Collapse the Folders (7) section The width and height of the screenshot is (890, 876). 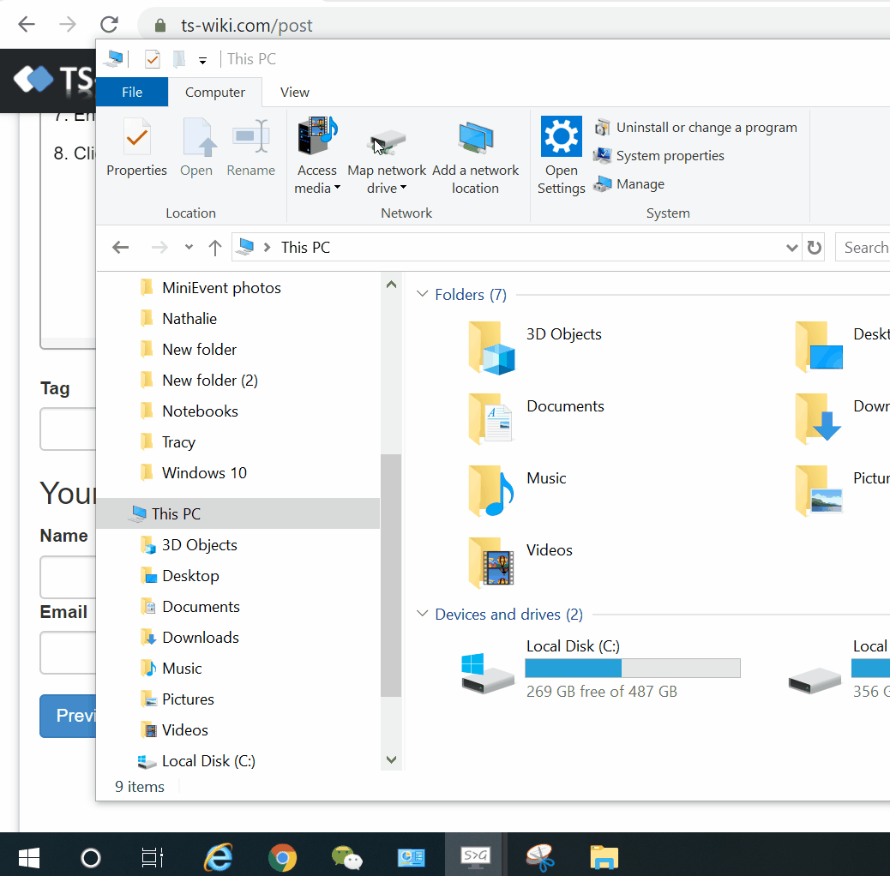(x=422, y=295)
